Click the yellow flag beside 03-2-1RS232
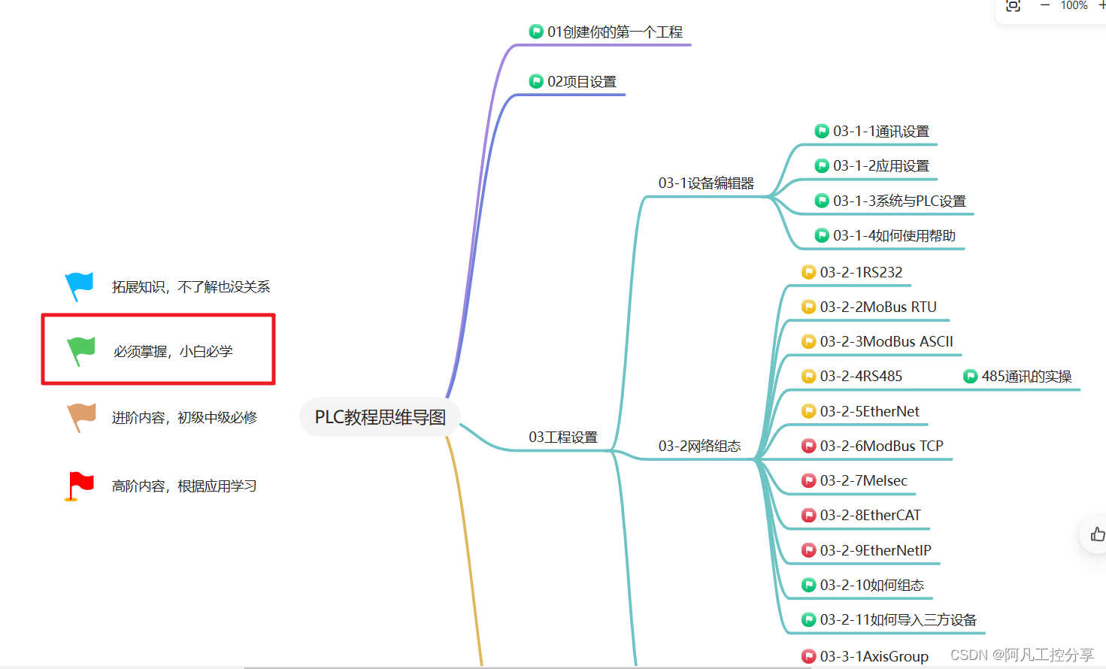The width and height of the screenshot is (1106, 669). (809, 272)
